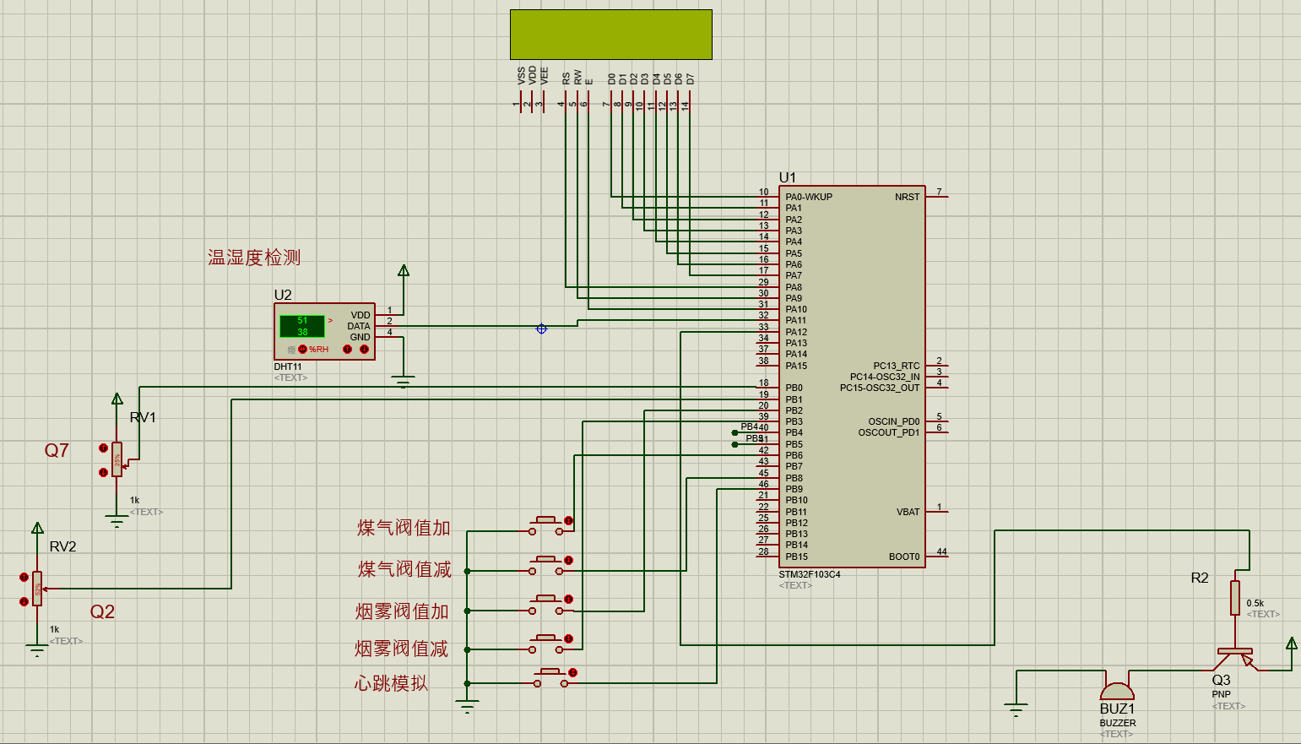Click the 温湿度检测 label

[254, 258]
